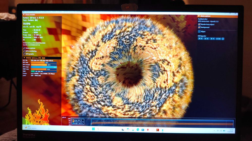Collapse the Demo options panel arrow
The image size is (252, 141).
coord(199,16)
